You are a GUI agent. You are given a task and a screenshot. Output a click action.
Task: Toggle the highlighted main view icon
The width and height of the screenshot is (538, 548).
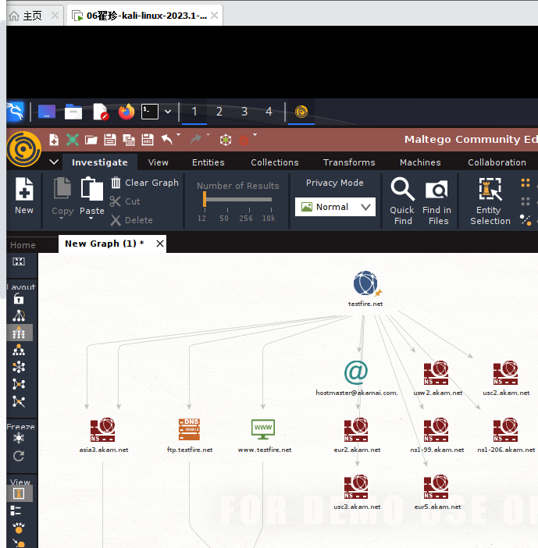[x=20, y=493]
